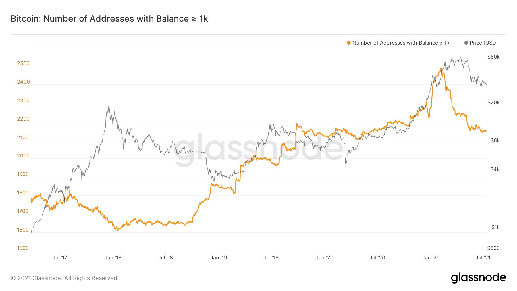Click the $20k label on the price axis
Image resolution: width=517 pixels, height=291 pixels.
(x=493, y=103)
